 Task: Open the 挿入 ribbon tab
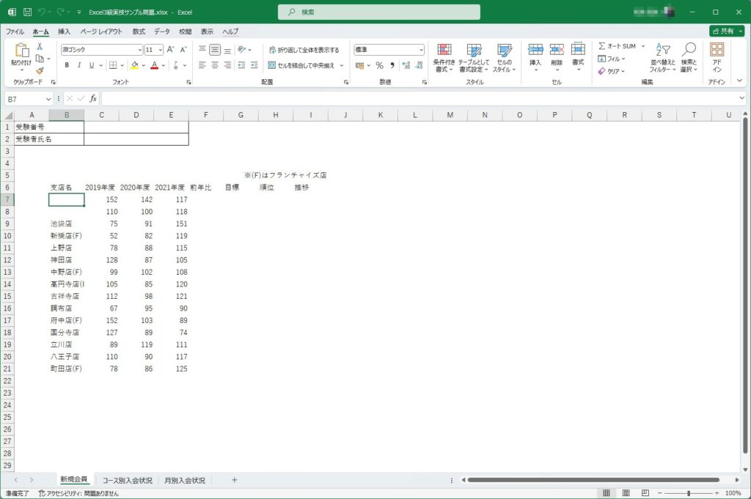[x=64, y=32]
